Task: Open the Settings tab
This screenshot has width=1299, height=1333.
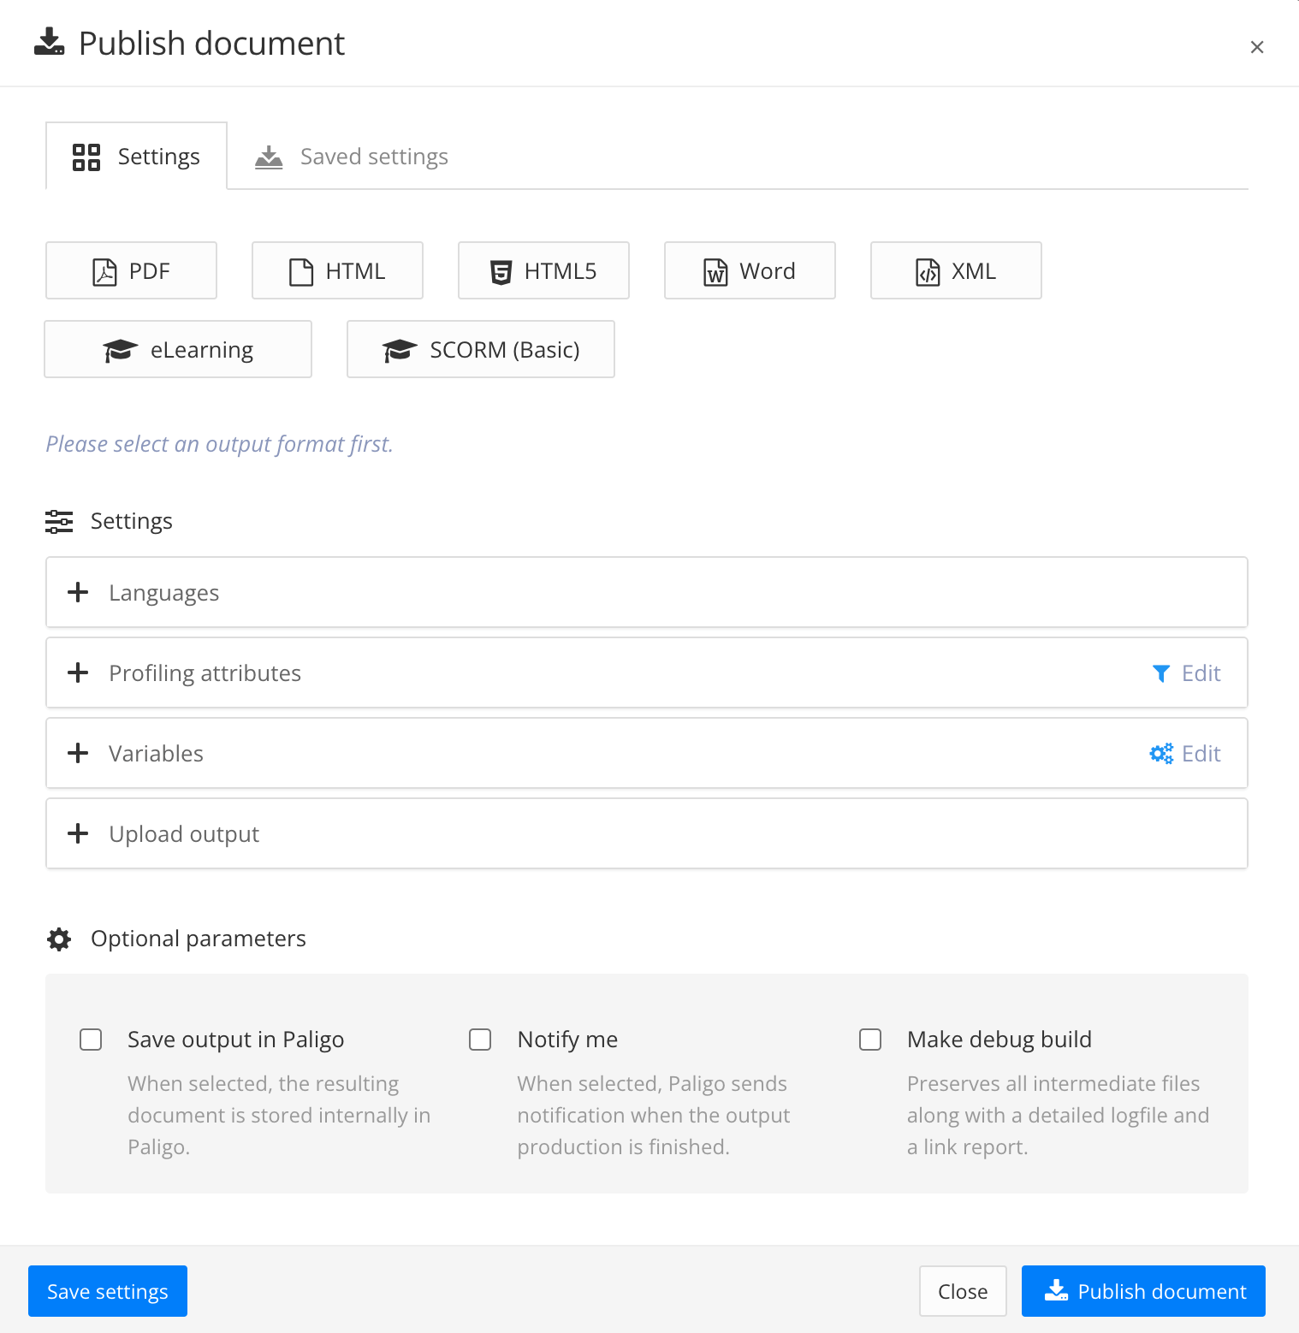Action: coord(136,156)
